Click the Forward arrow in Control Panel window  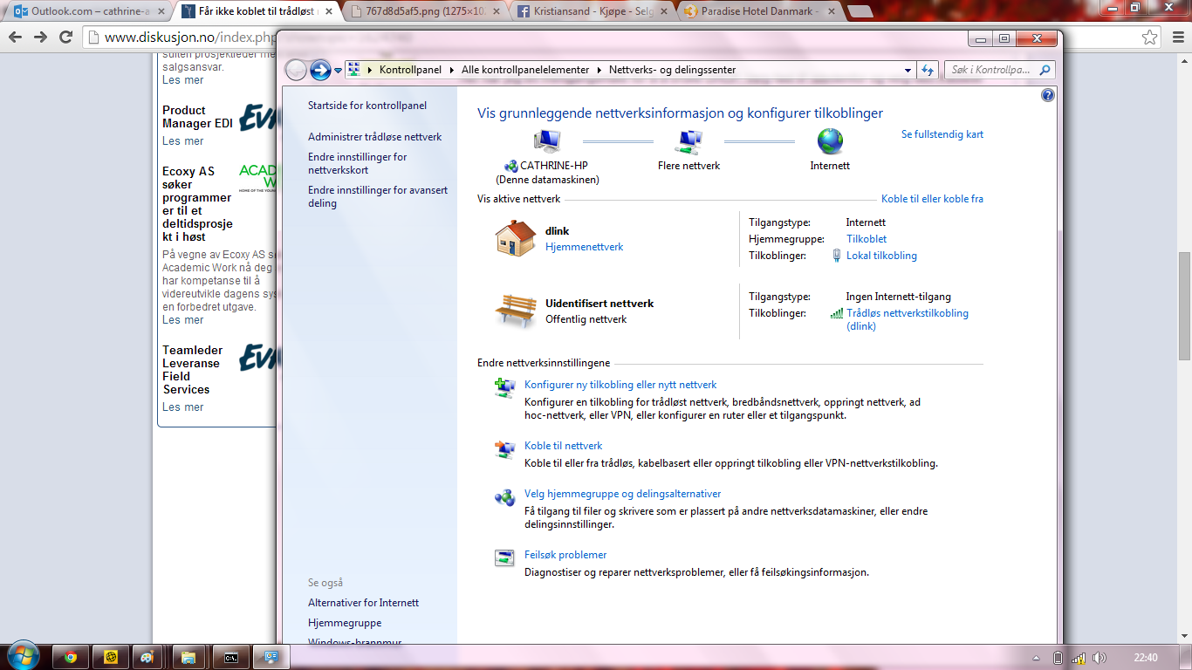[x=320, y=70]
